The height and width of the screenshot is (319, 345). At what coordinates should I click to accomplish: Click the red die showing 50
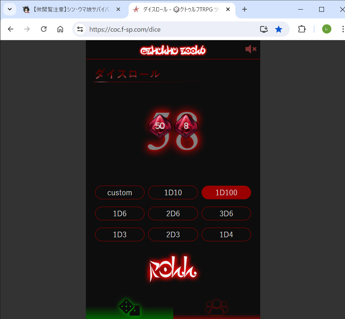tap(160, 126)
